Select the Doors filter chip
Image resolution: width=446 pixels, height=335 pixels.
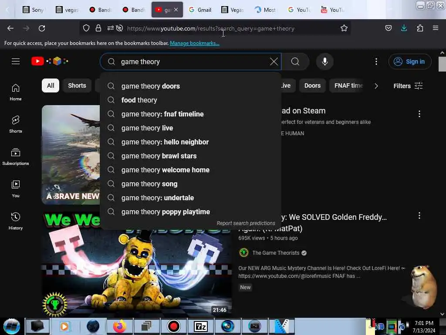tap(312, 85)
